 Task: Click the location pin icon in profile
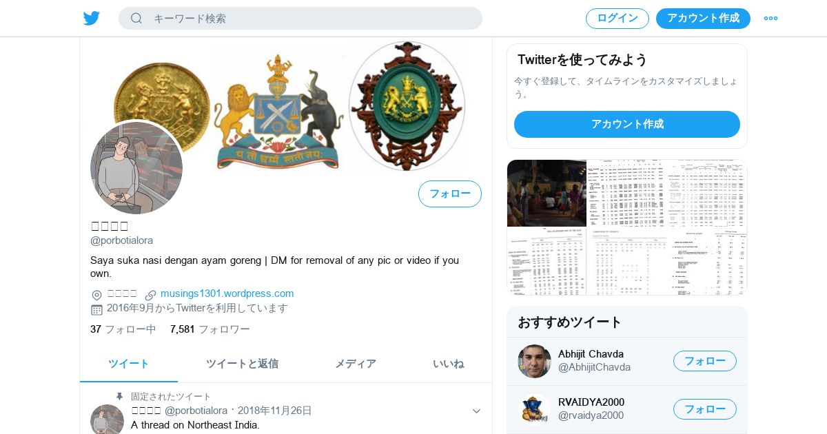coord(96,295)
